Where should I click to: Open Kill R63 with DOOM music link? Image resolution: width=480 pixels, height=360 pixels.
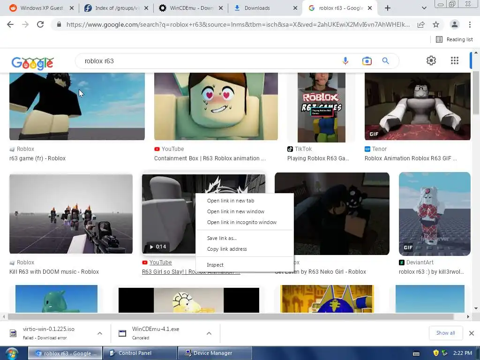tap(54, 271)
